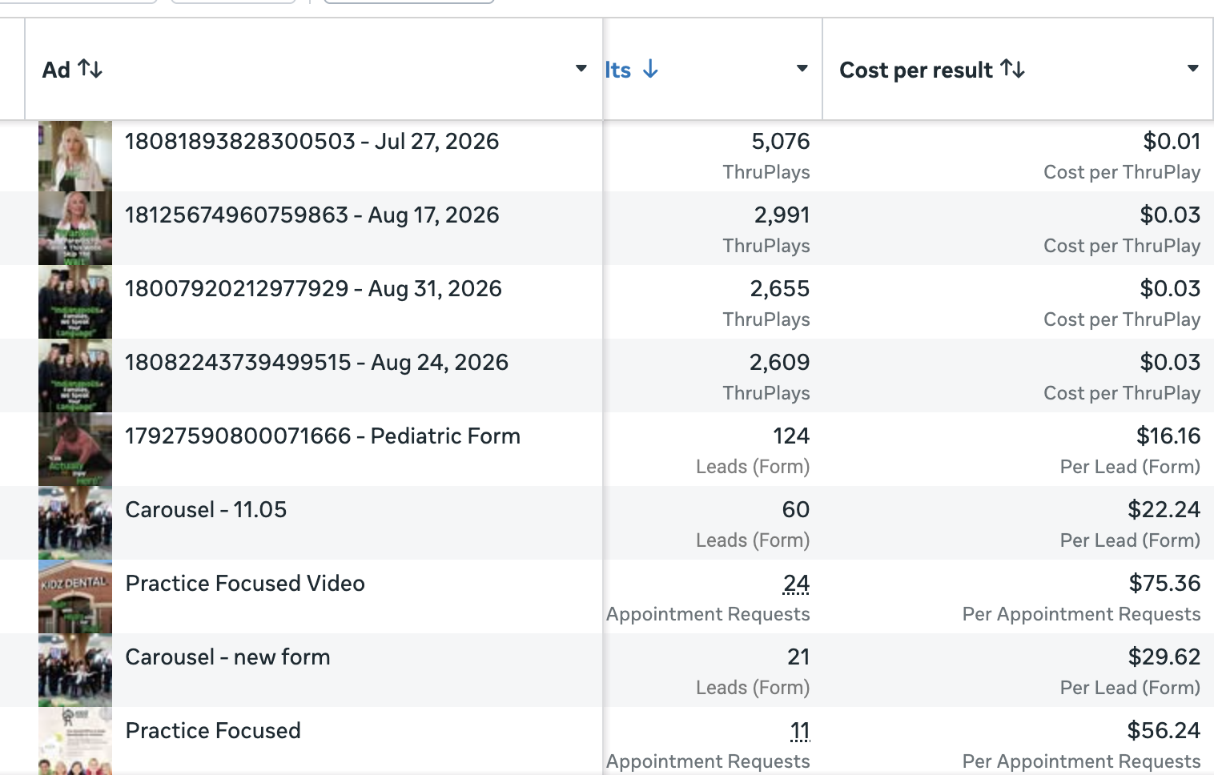The height and width of the screenshot is (775, 1214).
Task: Click the Results descending sort arrow icon
Action: tap(650, 69)
